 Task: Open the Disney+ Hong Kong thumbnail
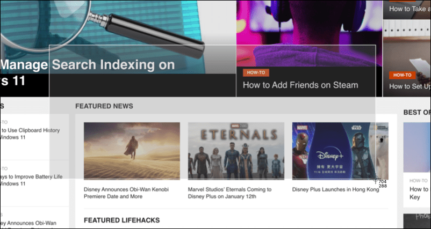340,151
